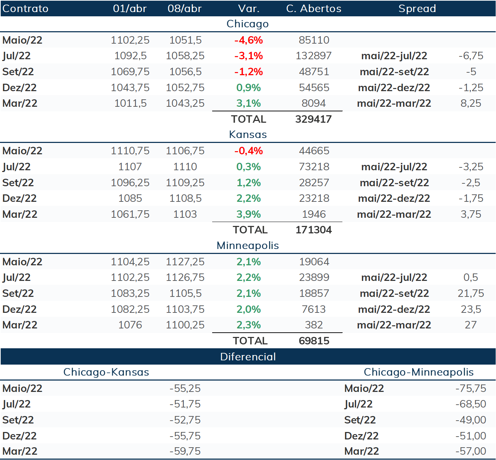
Task: Select the "01/abr" column header
Action: pyautogui.click(x=130, y=9)
